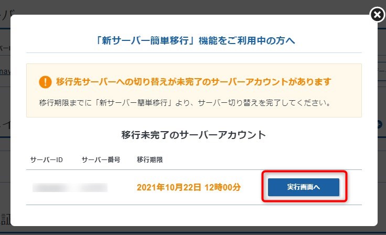Viewport: 386px width, 235px height.
Task: Click the サーバーID column header
Action: point(47,160)
